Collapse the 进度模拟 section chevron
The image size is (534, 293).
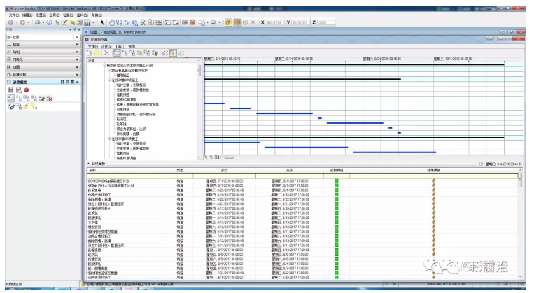tap(77, 82)
